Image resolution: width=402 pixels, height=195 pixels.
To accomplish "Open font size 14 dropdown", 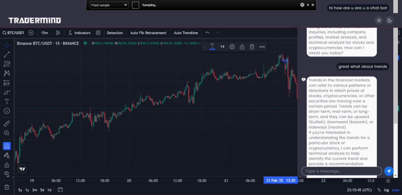I will [222, 47].
